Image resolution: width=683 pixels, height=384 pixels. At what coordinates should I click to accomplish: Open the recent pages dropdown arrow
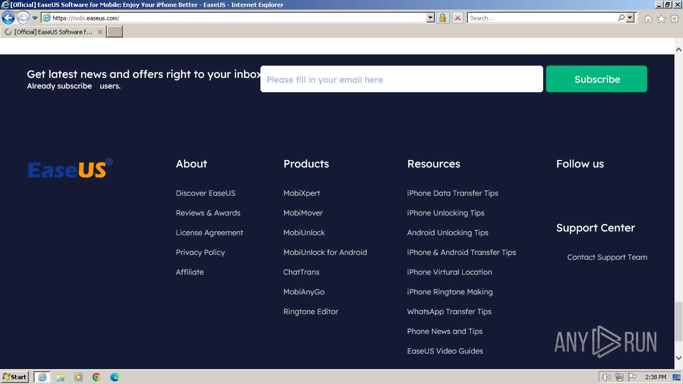(x=35, y=18)
